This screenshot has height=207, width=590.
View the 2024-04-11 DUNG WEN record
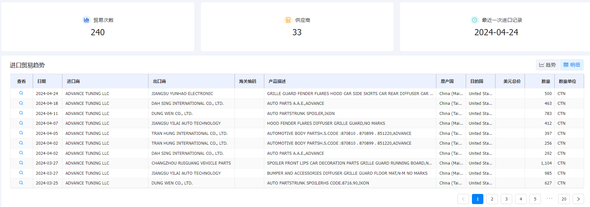pyautogui.click(x=21, y=113)
